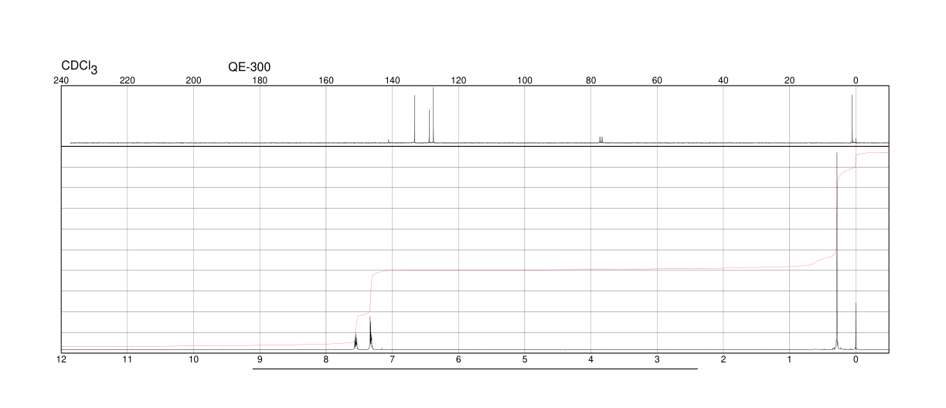Click the QE-300 instrument label
This screenshot has height=408, width=946.
[x=250, y=66]
